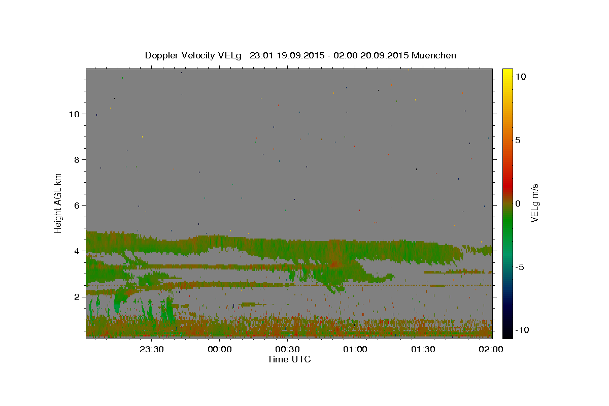Click the '23:30' time tick label

coord(152,349)
